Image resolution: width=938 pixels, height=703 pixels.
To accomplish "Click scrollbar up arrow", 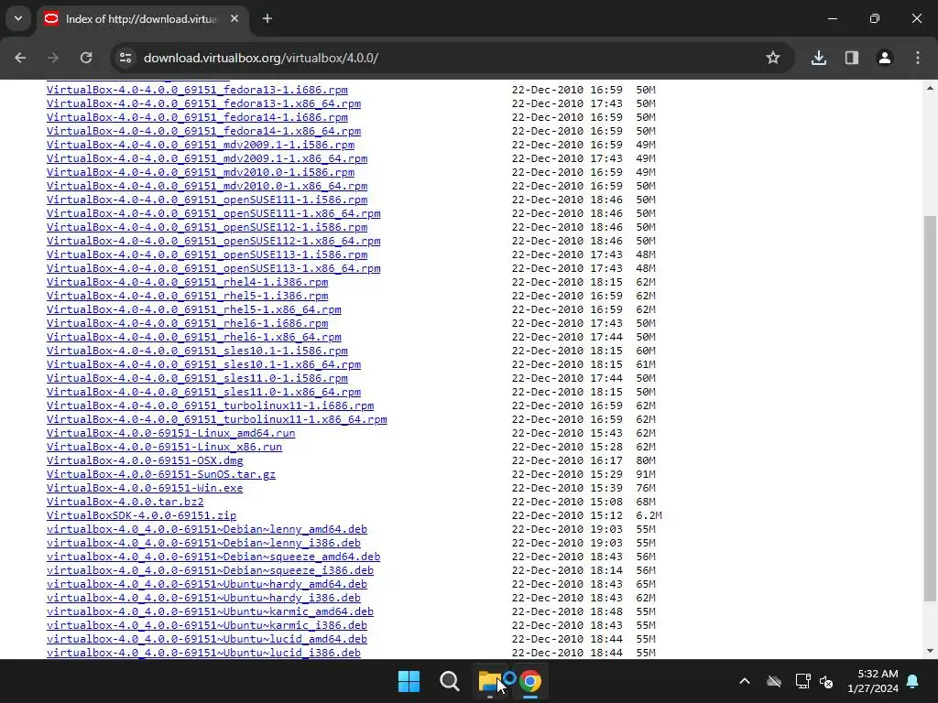I will click(930, 88).
